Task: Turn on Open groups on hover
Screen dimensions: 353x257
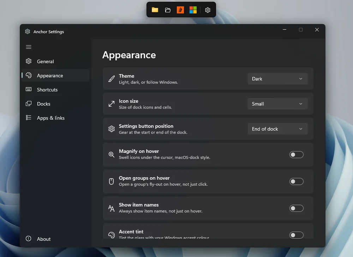Action: pyautogui.click(x=296, y=181)
